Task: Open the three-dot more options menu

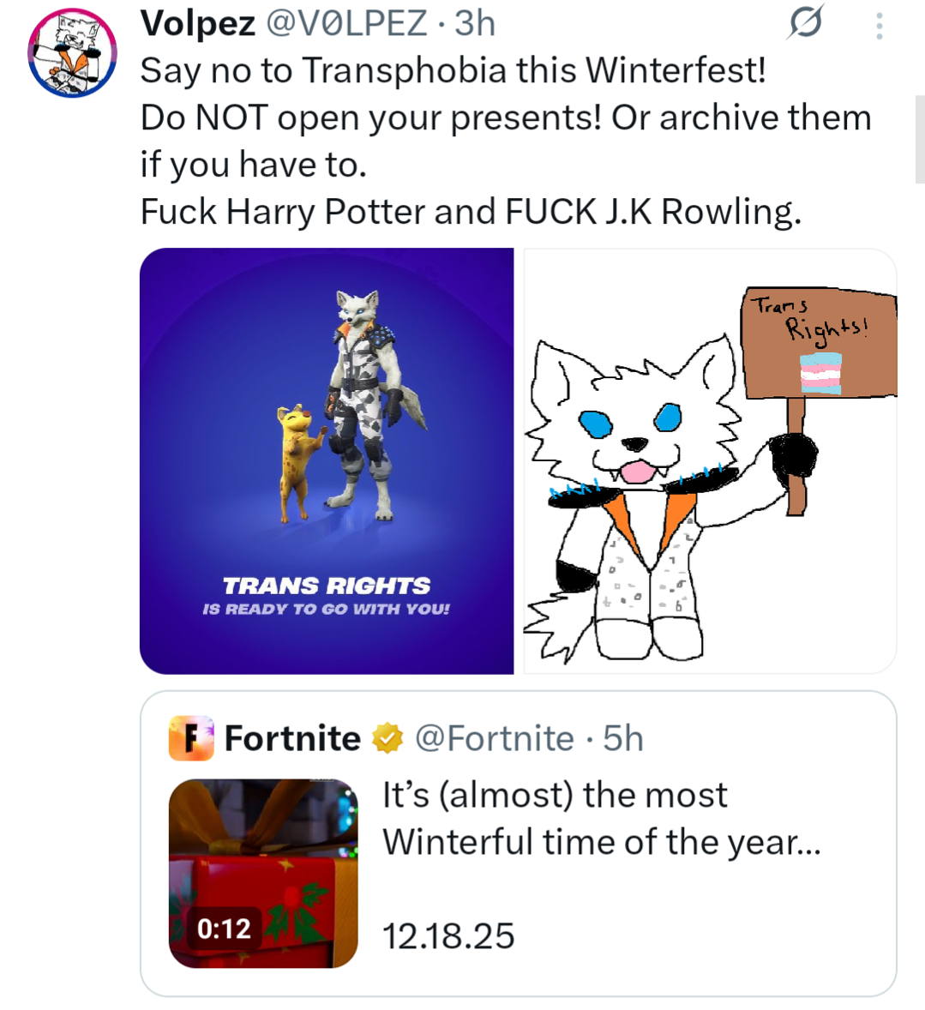Action: (x=880, y=25)
